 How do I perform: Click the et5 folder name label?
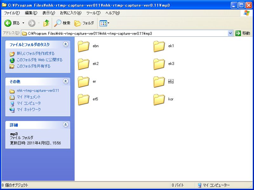[96, 99]
